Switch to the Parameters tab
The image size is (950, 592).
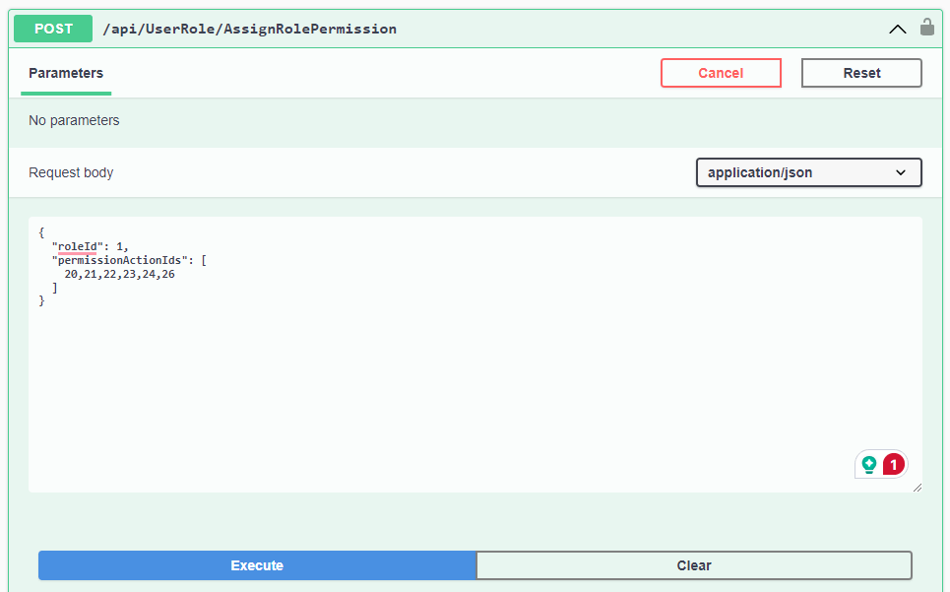click(65, 73)
